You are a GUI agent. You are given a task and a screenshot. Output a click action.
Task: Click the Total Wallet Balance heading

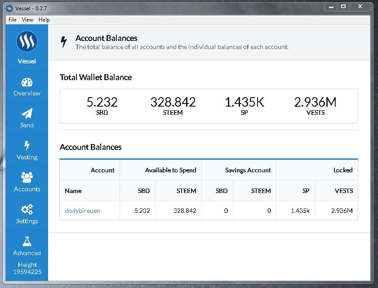(96, 77)
